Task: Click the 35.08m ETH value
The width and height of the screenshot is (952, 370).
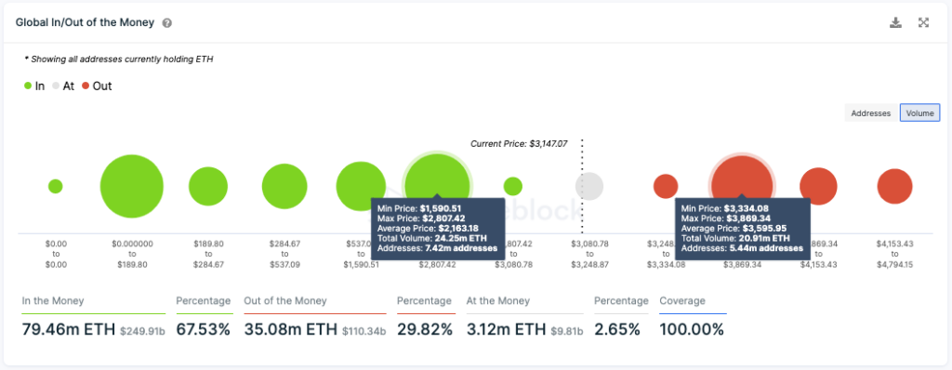Action: pyautogui.click(x=291, y=329)
